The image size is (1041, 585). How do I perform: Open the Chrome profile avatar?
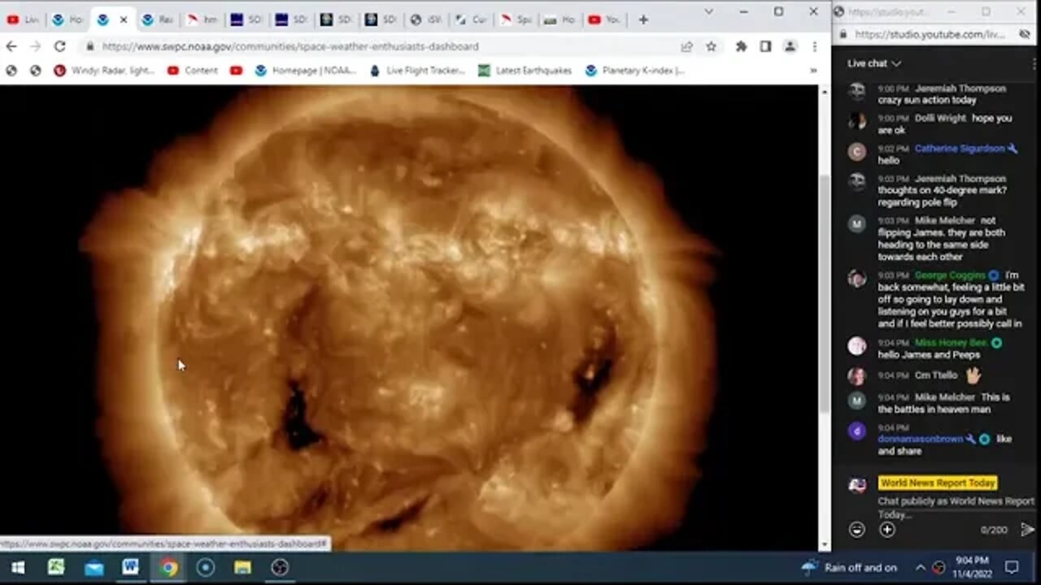[790, 46]
